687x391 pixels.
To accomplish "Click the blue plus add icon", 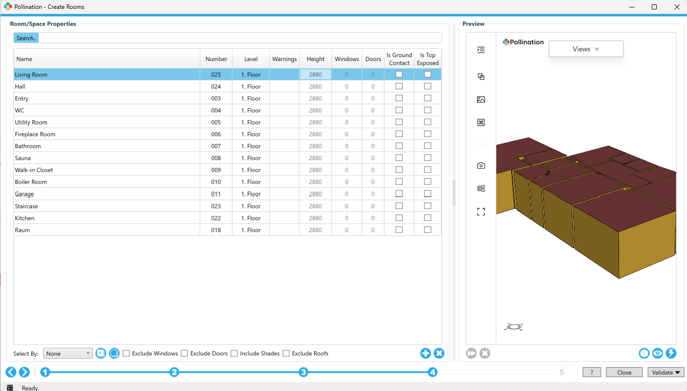I will (425, 353).
